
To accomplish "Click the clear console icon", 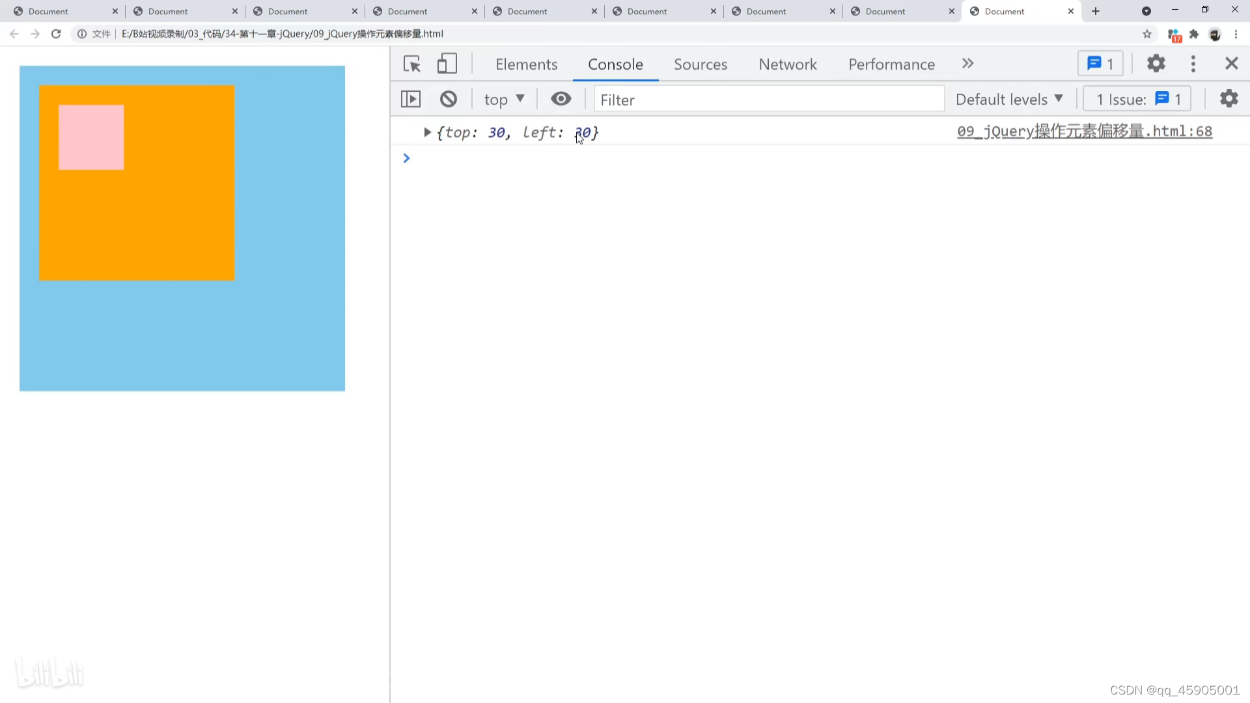I will coord(449,99).
